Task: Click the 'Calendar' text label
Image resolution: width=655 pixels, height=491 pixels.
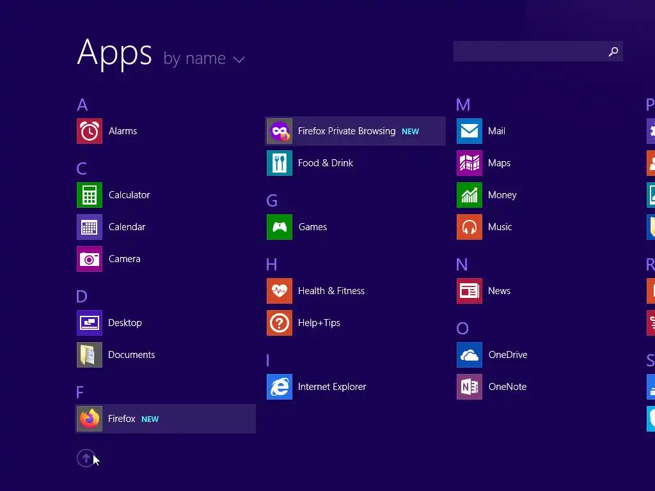Action: [x=127, y=227]
